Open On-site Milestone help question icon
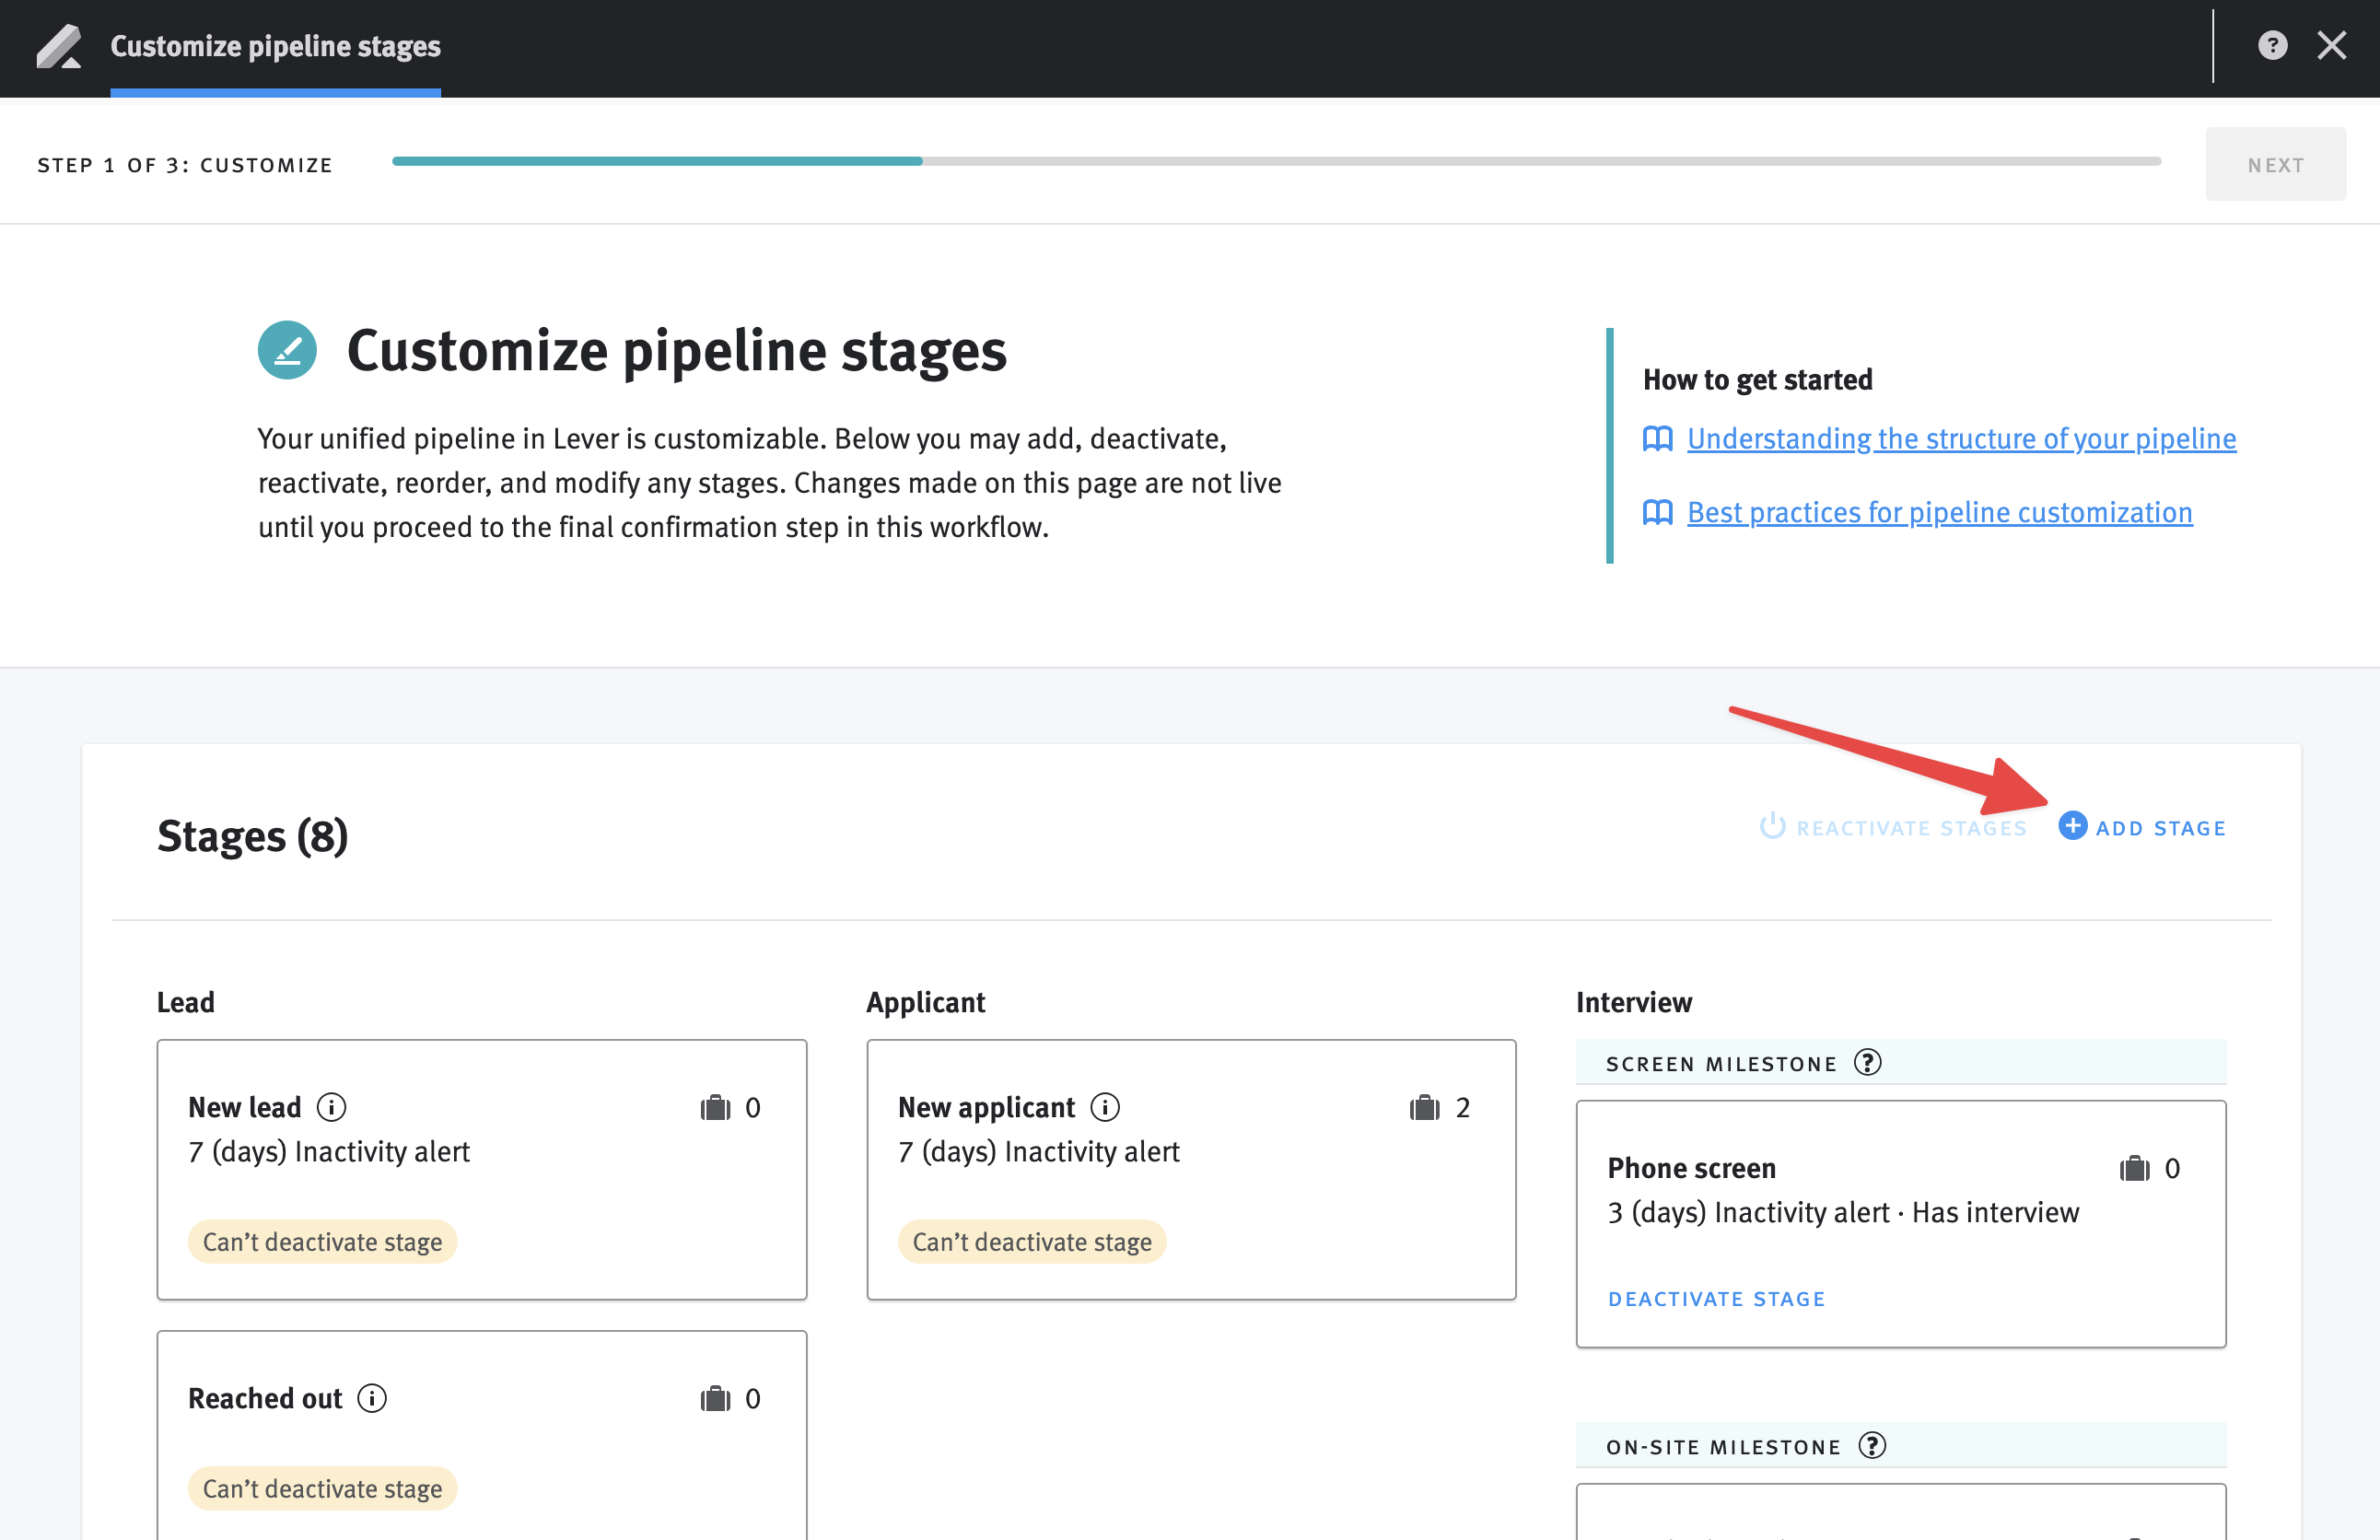The width and height of the screenshot is (2380, 1540). click(1872, 1446)
